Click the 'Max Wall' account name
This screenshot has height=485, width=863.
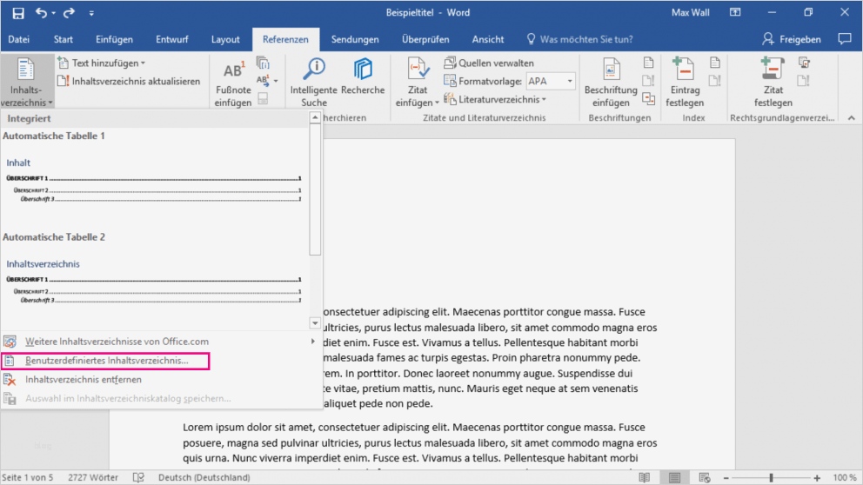pyautogui.click(x=690, y=13)
